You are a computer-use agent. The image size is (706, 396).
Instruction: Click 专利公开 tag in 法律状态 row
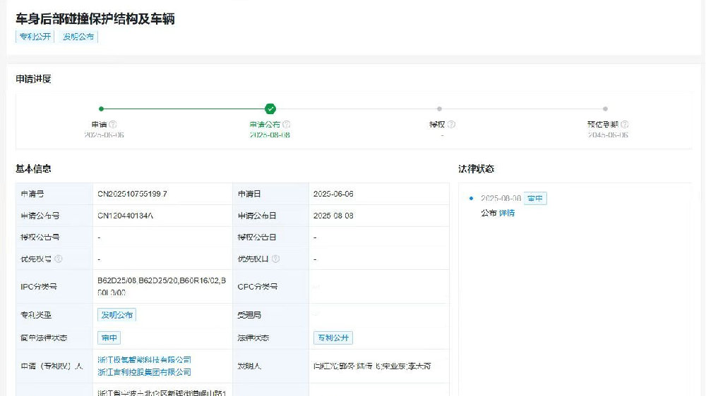(333, 338)
